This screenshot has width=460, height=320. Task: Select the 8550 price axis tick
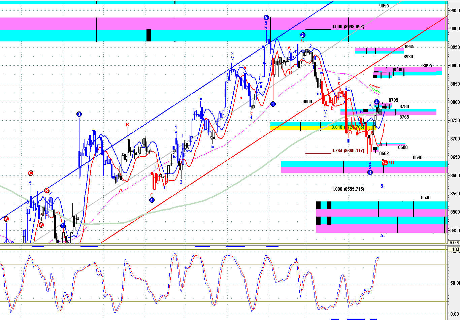click(x=455, y=194)
